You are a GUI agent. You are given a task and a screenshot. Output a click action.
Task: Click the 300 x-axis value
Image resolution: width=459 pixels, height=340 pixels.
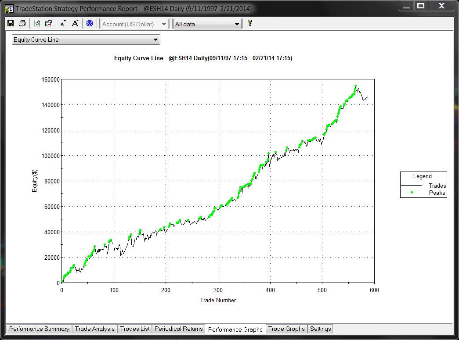(x=218, y=290)
